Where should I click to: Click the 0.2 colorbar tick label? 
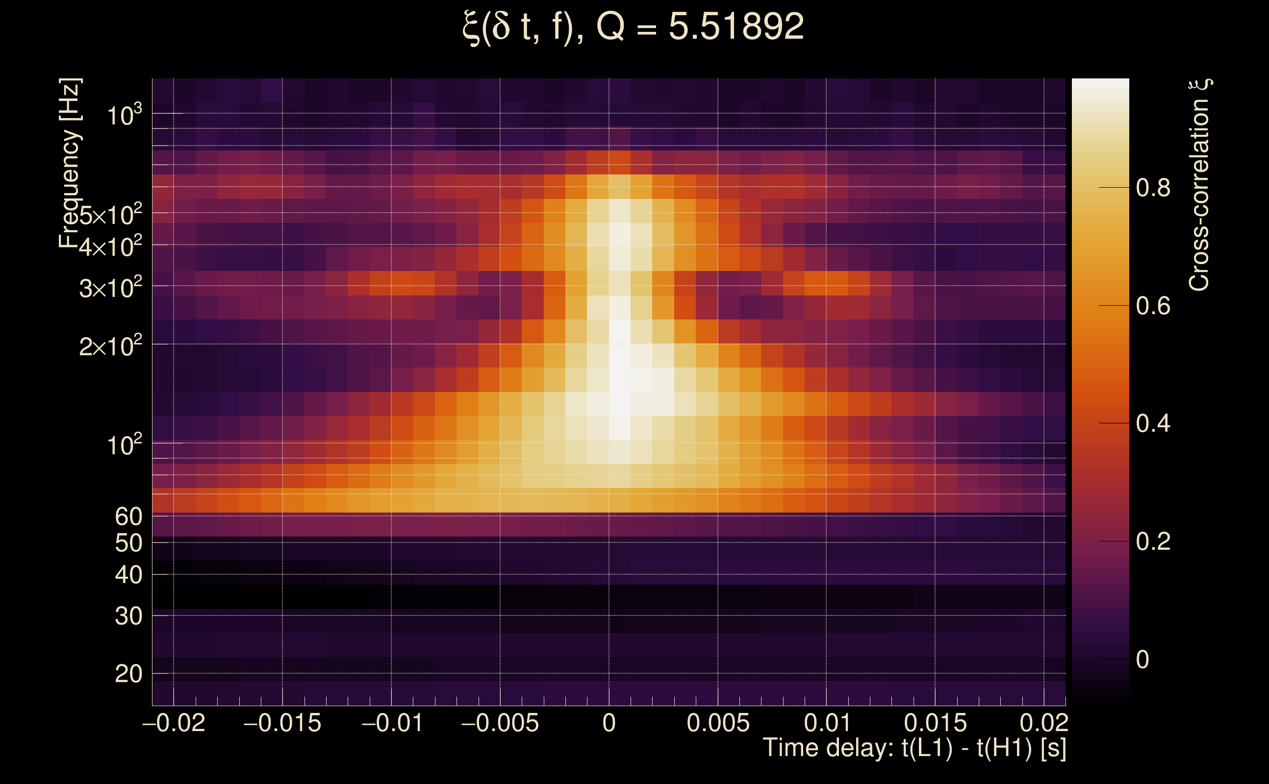1153,542
